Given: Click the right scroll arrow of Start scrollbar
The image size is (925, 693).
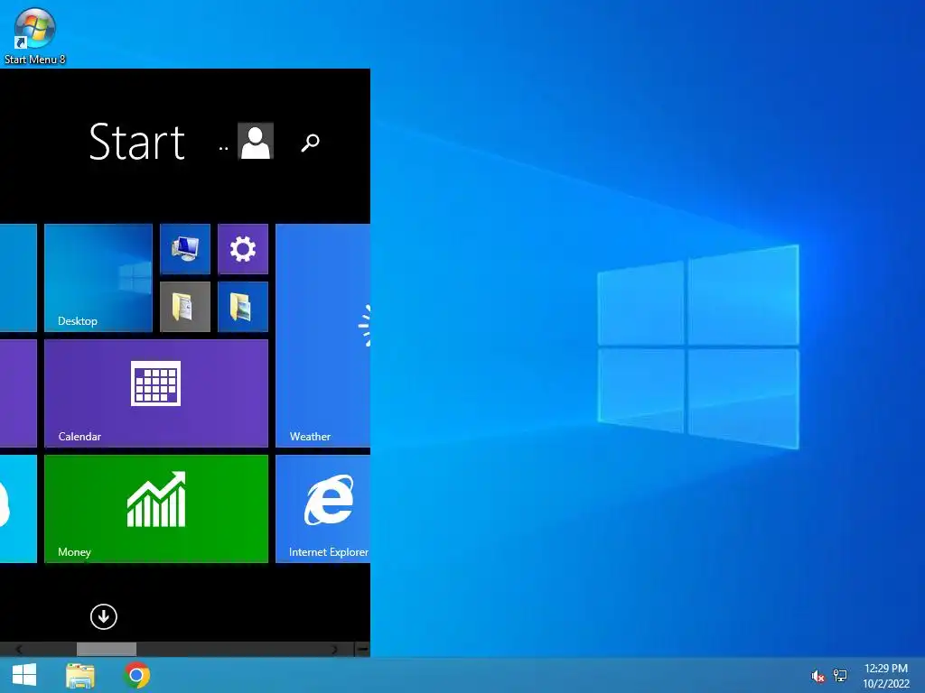Looking at the screenshot, I should click(335, 649).
